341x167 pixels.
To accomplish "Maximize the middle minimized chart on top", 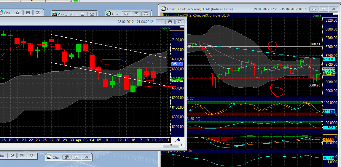I will coord(82,14).
